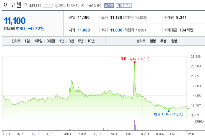This screenshot has height=139, width=205.
Task: Show the 10년 line chart
Action: click(x=91, y=41)
